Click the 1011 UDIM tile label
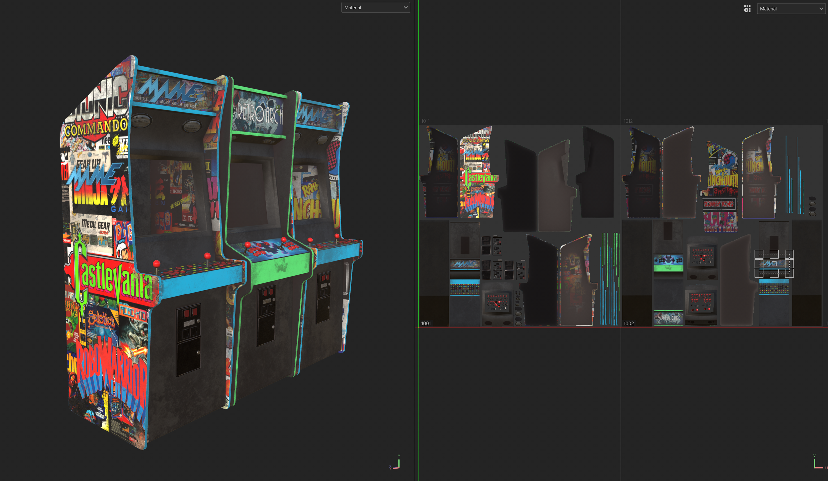 click(425, 121)
